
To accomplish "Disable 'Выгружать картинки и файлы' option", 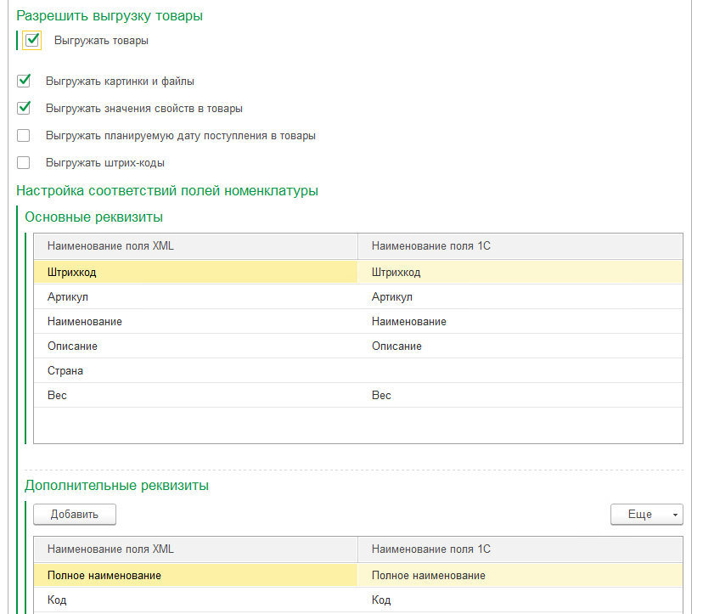I will click(24, 82).
